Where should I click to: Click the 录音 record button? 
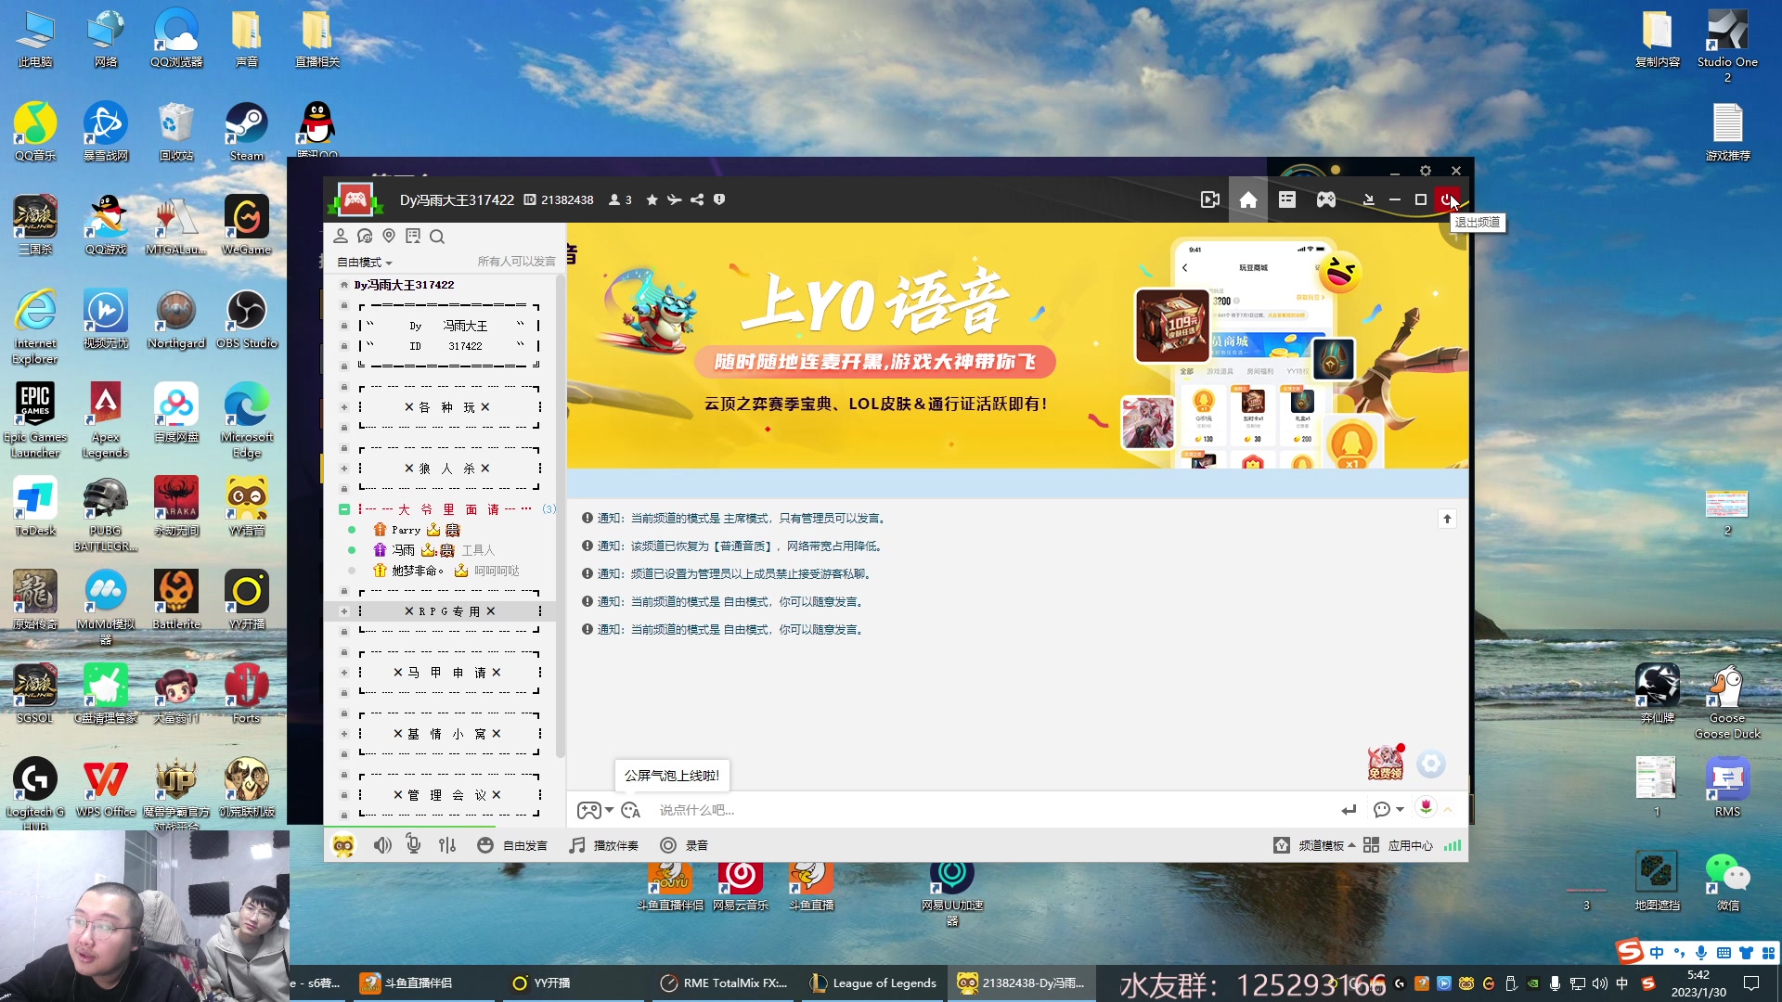point(685,845)
